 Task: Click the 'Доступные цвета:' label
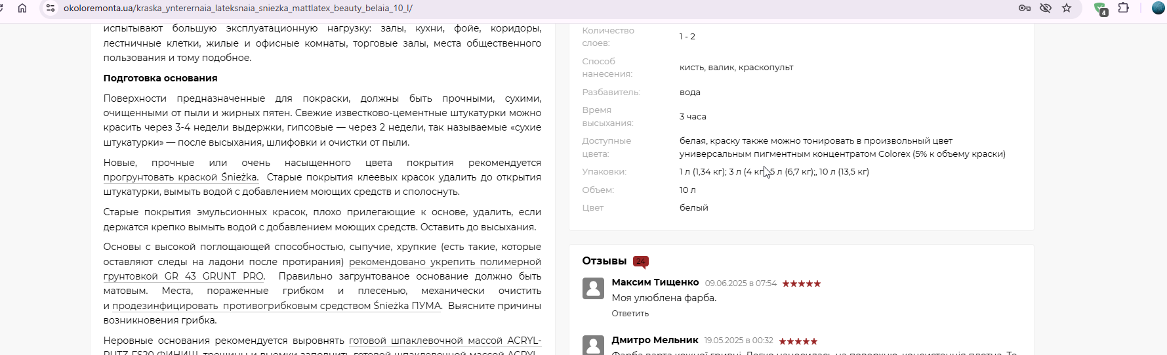pos(607,147)
